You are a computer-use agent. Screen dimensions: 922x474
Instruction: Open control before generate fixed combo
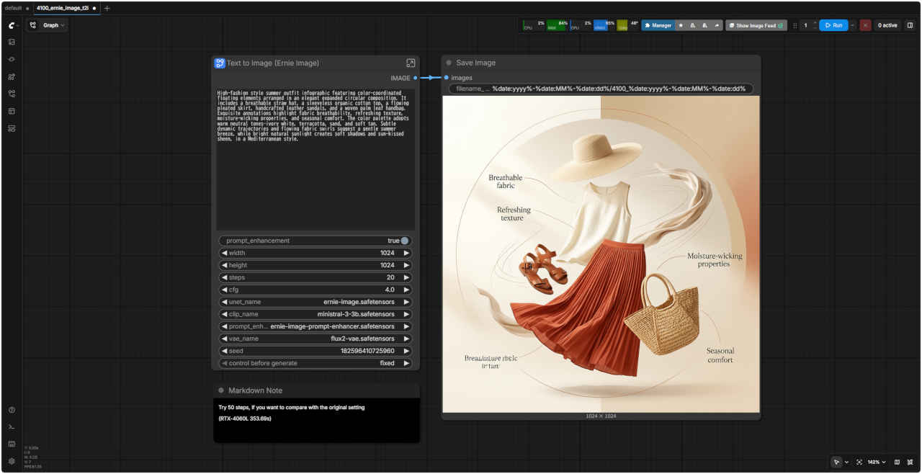(x=315, y=363)
